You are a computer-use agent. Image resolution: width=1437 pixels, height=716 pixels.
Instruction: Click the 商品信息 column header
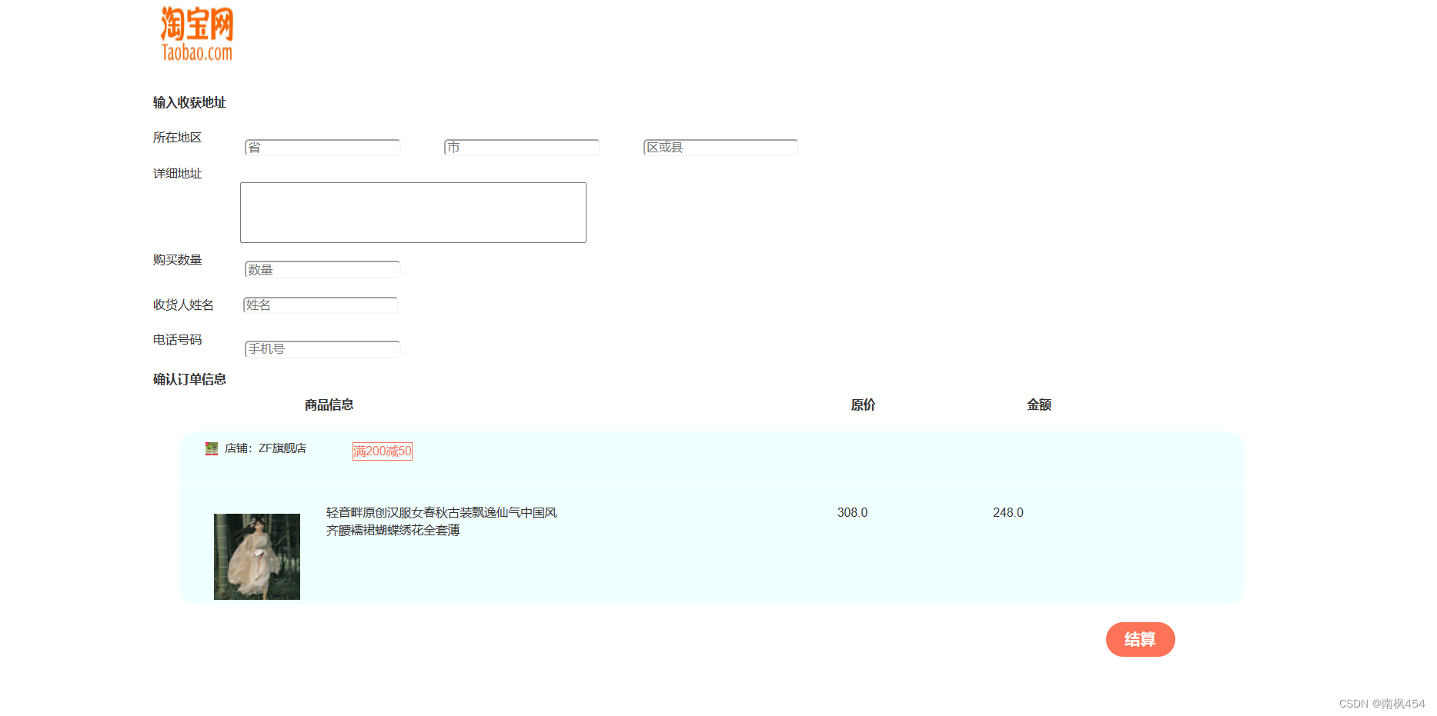click(329, 405)
